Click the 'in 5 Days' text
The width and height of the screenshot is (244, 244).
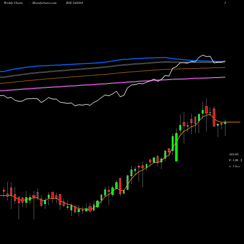pos(235,166)
